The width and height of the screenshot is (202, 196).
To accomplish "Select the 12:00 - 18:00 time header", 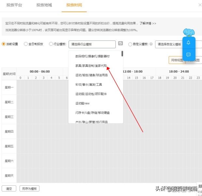I will coord(133,72).
